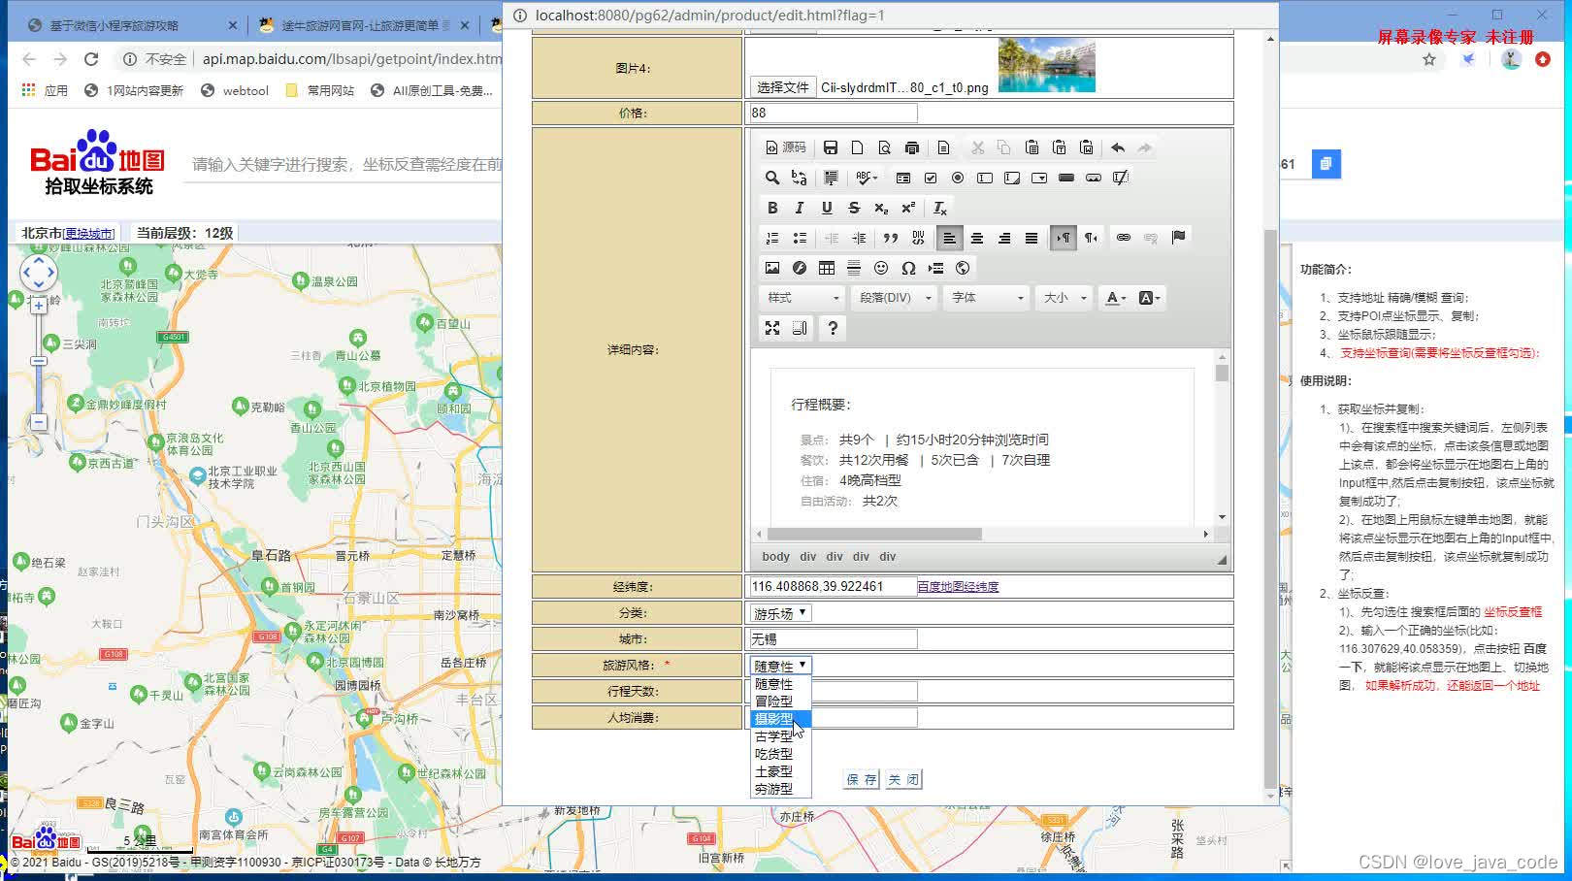Toggle subscript formatting
Image resolution: width=1572 pixels, height=881 pixels.
[x=881, y=208]
